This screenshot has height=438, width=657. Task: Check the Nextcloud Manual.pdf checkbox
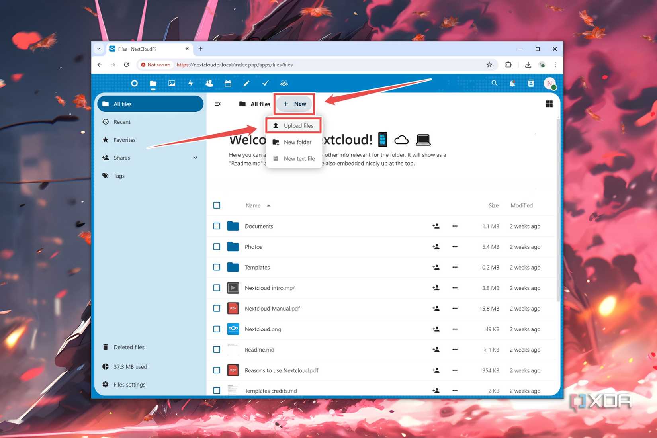(x=217, y=309)
